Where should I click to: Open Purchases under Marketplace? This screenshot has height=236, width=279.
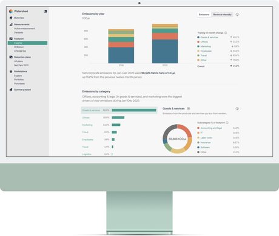pos(19,83)
